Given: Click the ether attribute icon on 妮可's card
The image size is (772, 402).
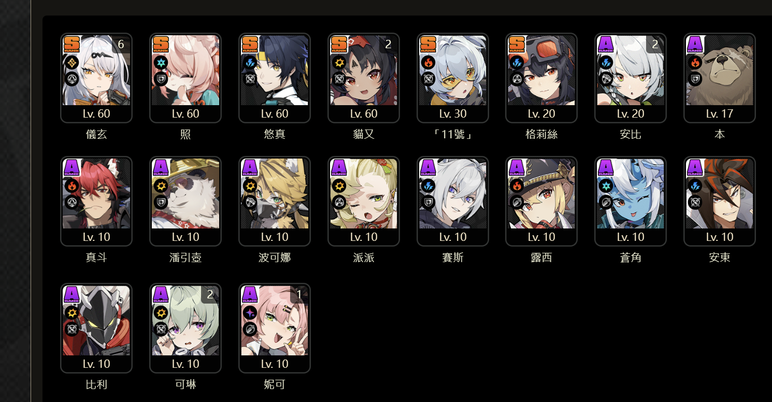Looking at the screenshot, I should 250,312.
